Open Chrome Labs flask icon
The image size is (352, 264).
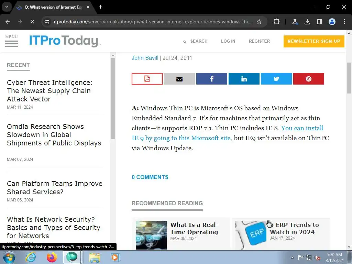tap(295, 22)
